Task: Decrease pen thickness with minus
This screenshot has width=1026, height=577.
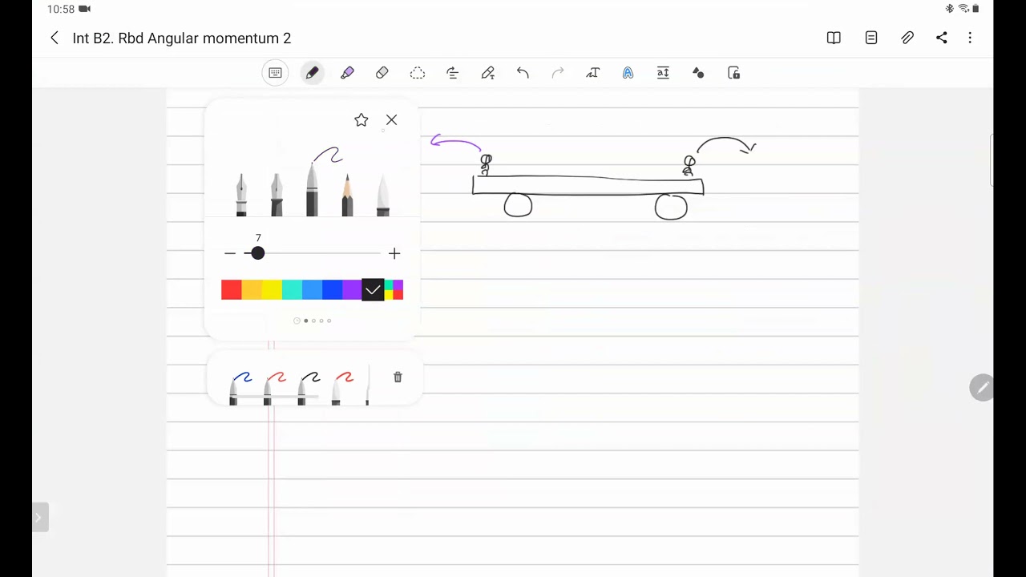Action: (x=230, y=253)
